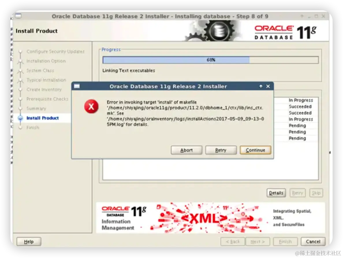This screenshot has height=258, width=343.
Task: Click the greyed Back button
Action: point(232,242)
